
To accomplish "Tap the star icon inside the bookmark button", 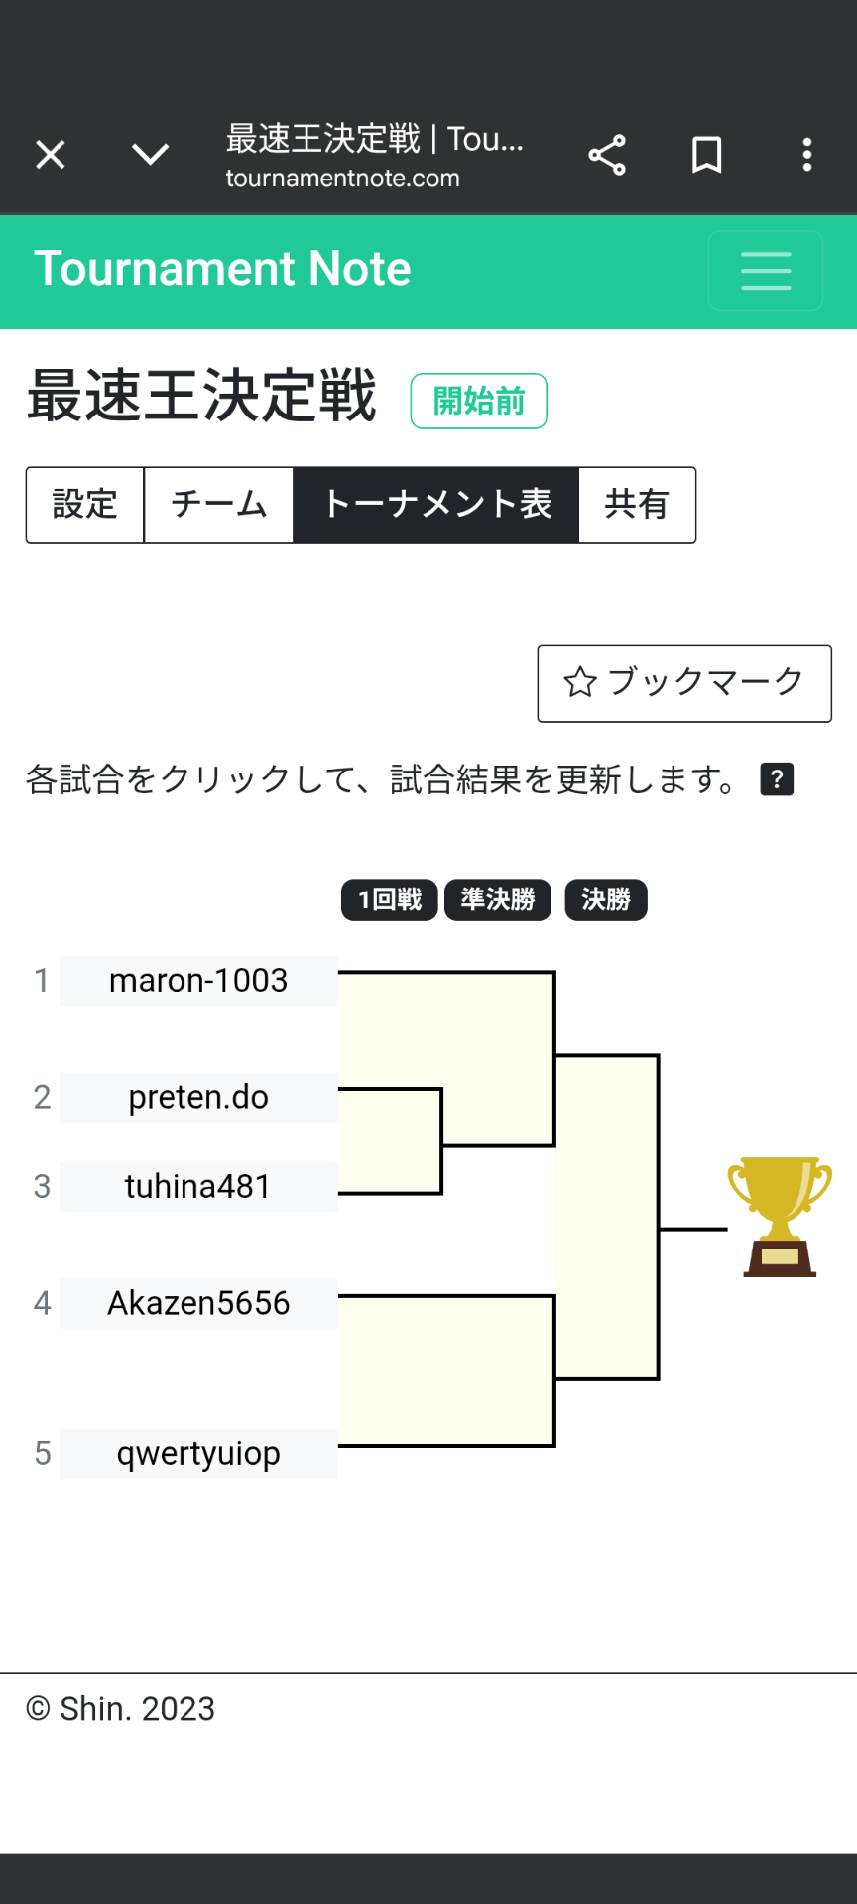I will click(580, 682).
